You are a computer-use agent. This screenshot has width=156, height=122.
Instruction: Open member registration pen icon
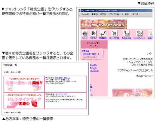tap(103, 33)
